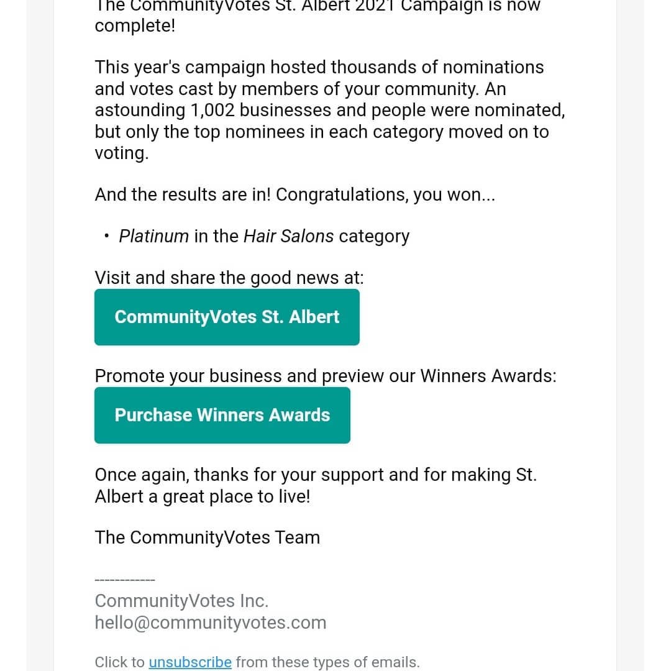Click the word 'complete!' near the top

pyautogui.click(x=135, y=27)
